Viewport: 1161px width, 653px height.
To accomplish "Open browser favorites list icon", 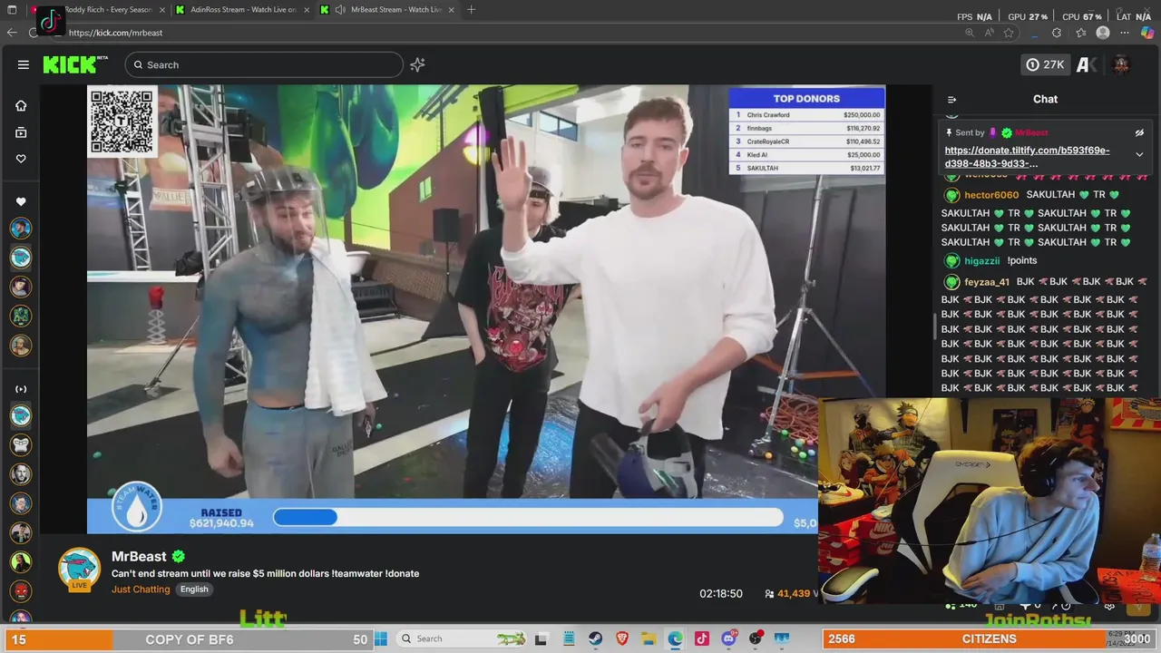I will 1080,33.
